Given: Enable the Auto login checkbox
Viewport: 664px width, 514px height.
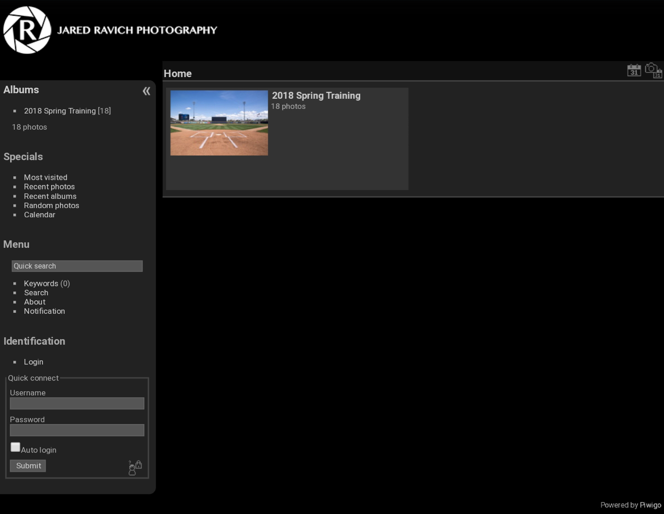Looking at the screenshot, I should tap(15, 447).
